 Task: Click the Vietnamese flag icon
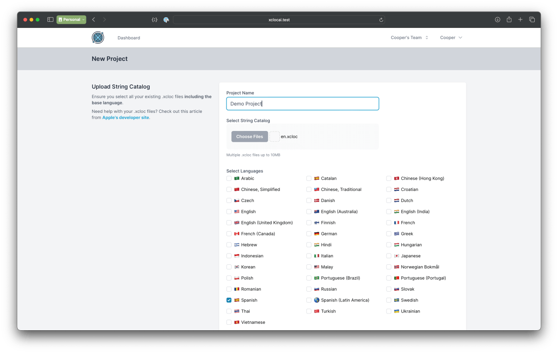click(237, 322)
